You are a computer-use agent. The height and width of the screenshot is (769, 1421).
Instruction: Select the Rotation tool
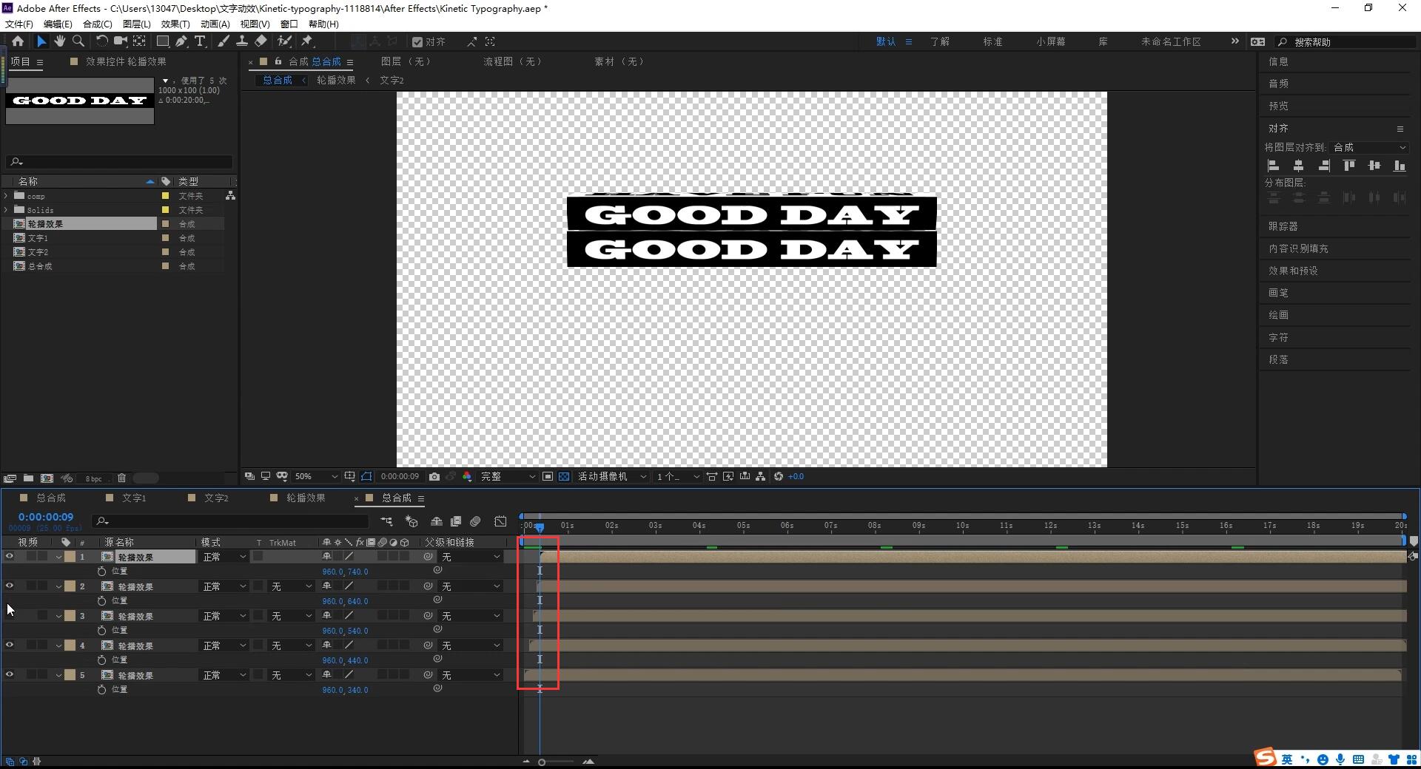pyautogui.click(x=101, y=41)
